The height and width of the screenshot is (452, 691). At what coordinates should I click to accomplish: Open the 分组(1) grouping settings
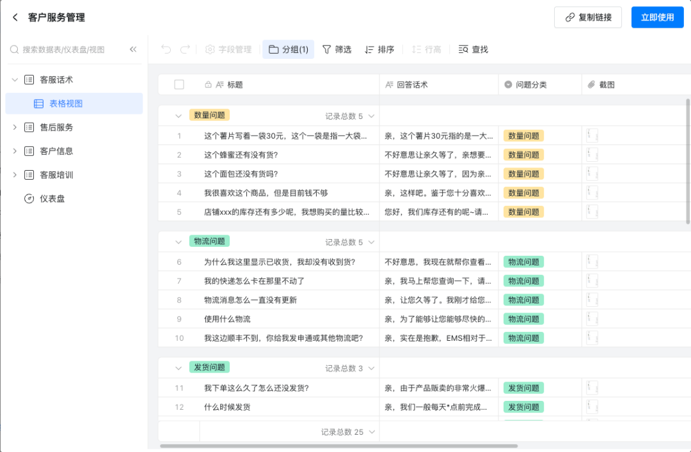coord(288,49)
